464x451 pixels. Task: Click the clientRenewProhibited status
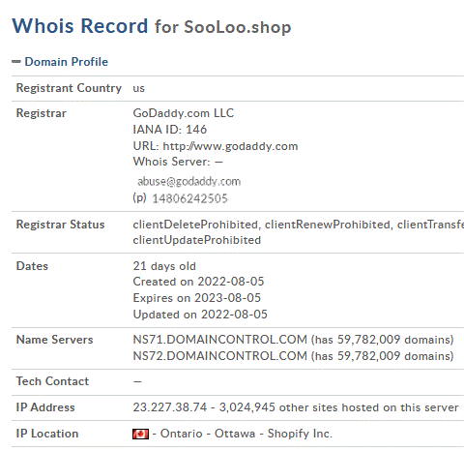(x=328, y=225)
